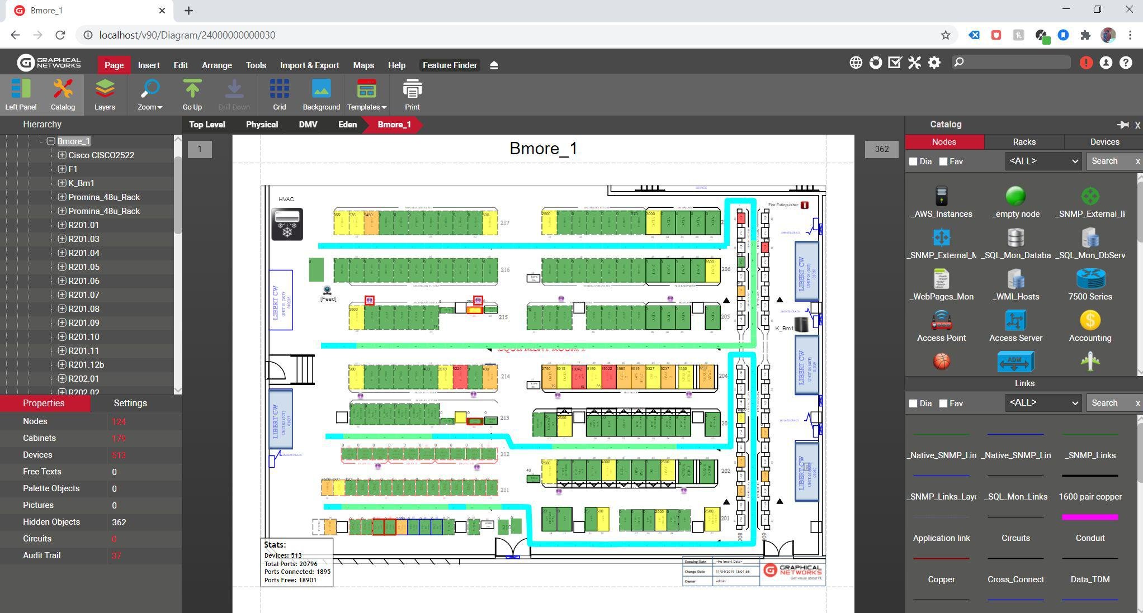Click the checklist icon in header
This screenshot has width=1143, height=613.
click(895, 63)
